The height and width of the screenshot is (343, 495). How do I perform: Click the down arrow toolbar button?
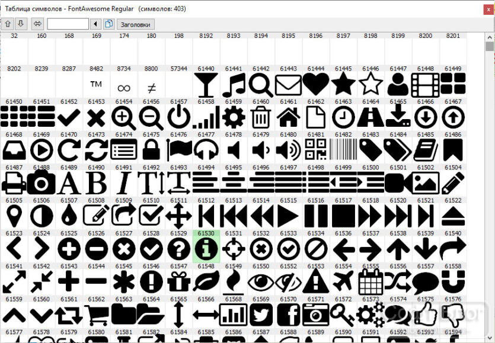point(21,24)
